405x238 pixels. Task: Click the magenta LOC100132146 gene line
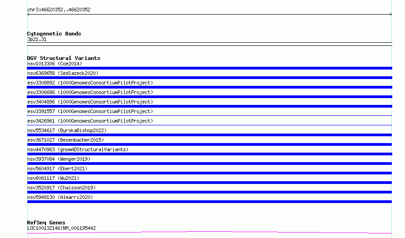(x=209, y=233)
